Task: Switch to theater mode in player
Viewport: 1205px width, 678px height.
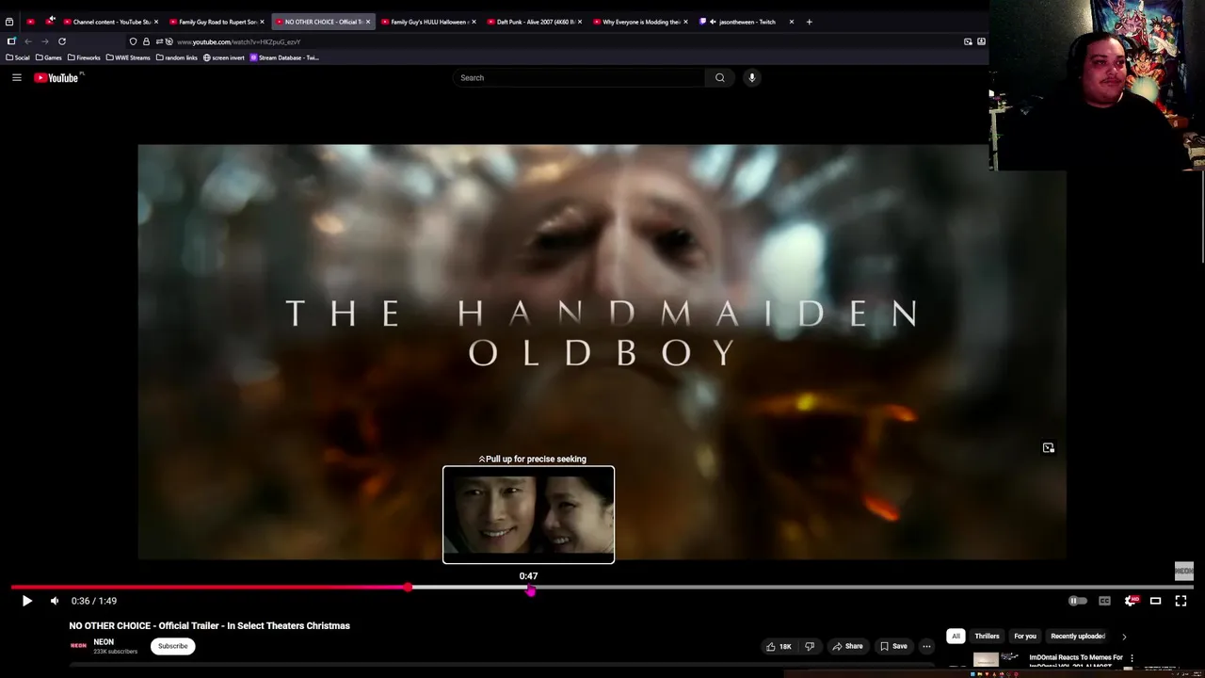Action: [x=1155, y=601]
